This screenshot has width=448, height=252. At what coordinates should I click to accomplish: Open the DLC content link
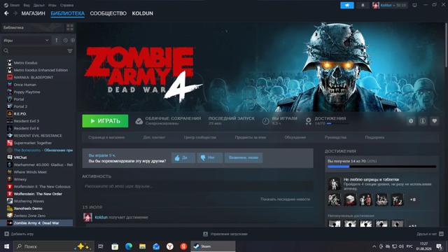pyautogui.click(x=154, y=137)
